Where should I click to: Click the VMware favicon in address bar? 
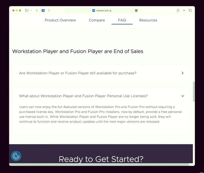[94, 10]
